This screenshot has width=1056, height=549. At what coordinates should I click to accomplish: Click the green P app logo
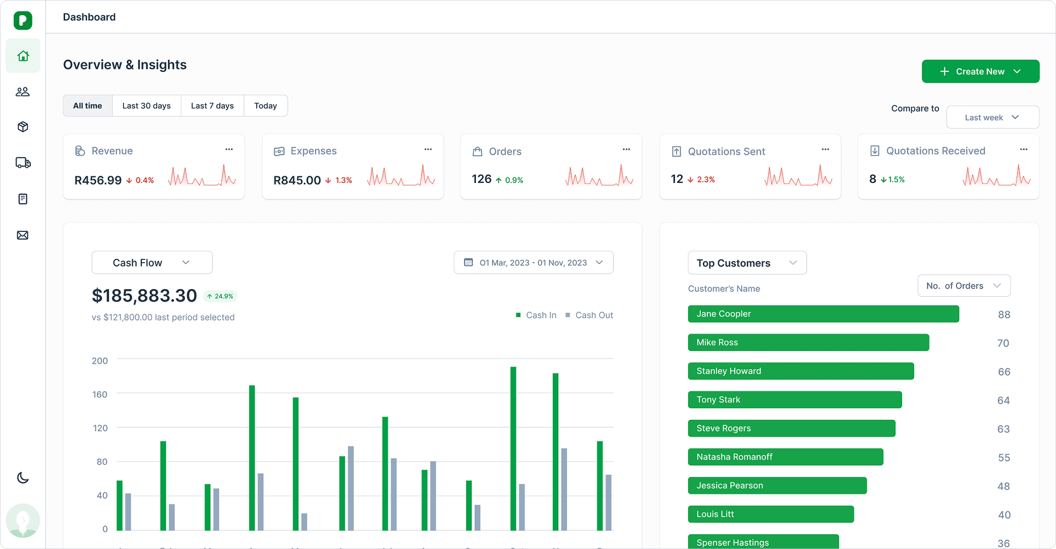pyautogui.click(x=23, y=20)
